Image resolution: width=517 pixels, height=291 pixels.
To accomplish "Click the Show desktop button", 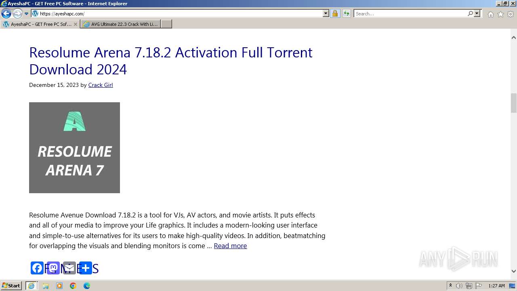I will (513, 286).
